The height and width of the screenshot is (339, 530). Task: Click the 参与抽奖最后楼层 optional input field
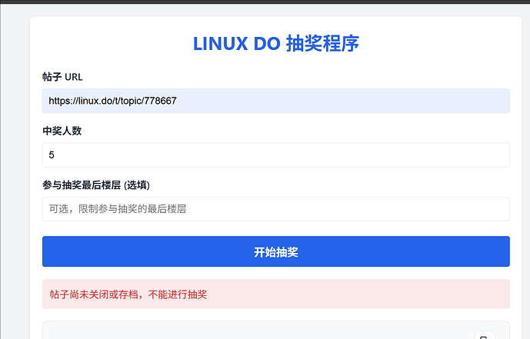point(276,209)
